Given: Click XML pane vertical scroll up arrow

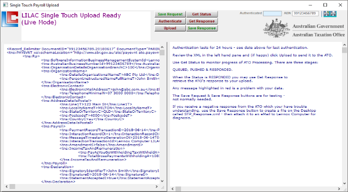Looking at the screenshot, I should pyautogui.click(x=162, y=47).
